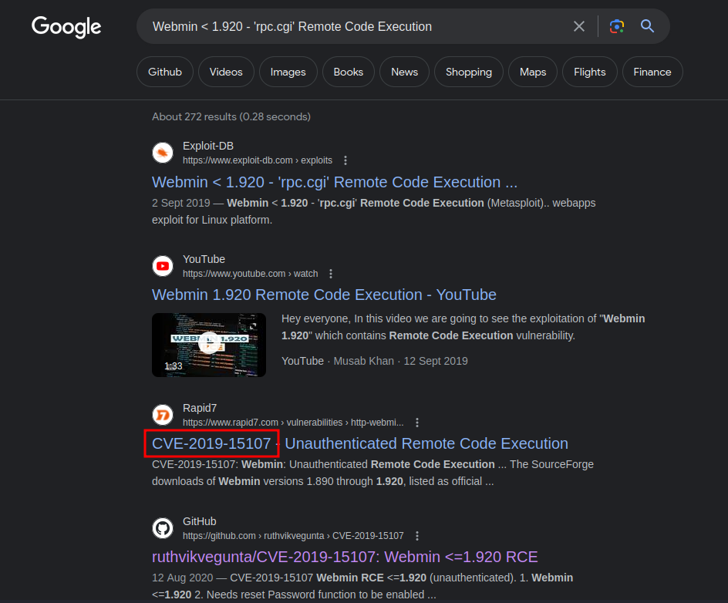Click the magnifying glass search button
The height and width of the screenshot is (603, 728).
click(x=647, y=26)
